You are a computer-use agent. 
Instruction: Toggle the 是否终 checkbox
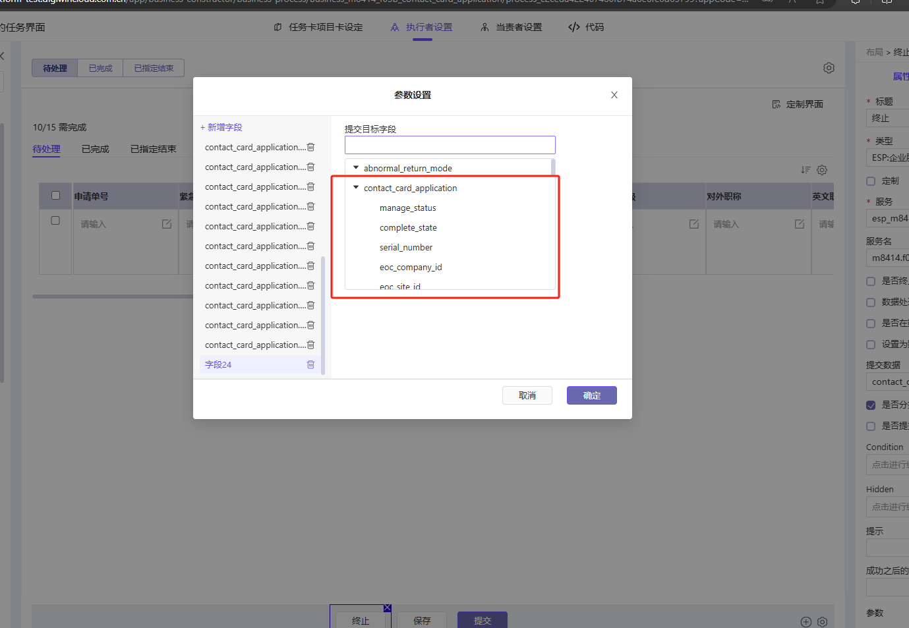point(871,281)
